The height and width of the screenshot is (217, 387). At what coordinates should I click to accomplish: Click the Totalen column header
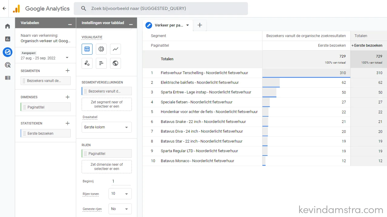(x=361, y=36)
